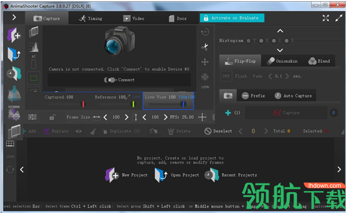Expand the left sidebar with the arrow
Image resolution: width=346 pixels, height=213 pixels.
click(x=14, y=17)
